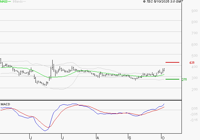Image resolution: width=200 pixels, height=140 pixels.
Task: Select the 275 support price label
Action: (184, 80)
